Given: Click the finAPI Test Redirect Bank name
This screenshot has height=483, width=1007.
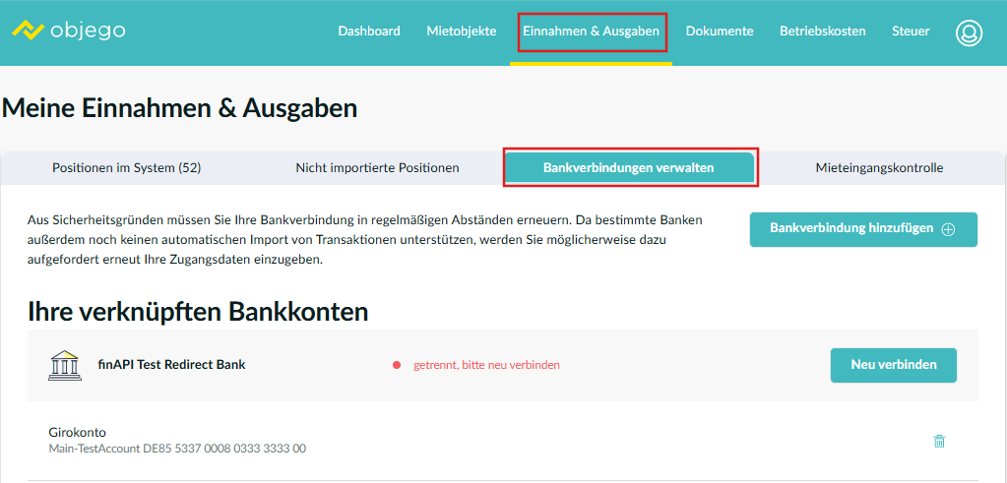Looking at the screenshot, I should tap(171, 364).
